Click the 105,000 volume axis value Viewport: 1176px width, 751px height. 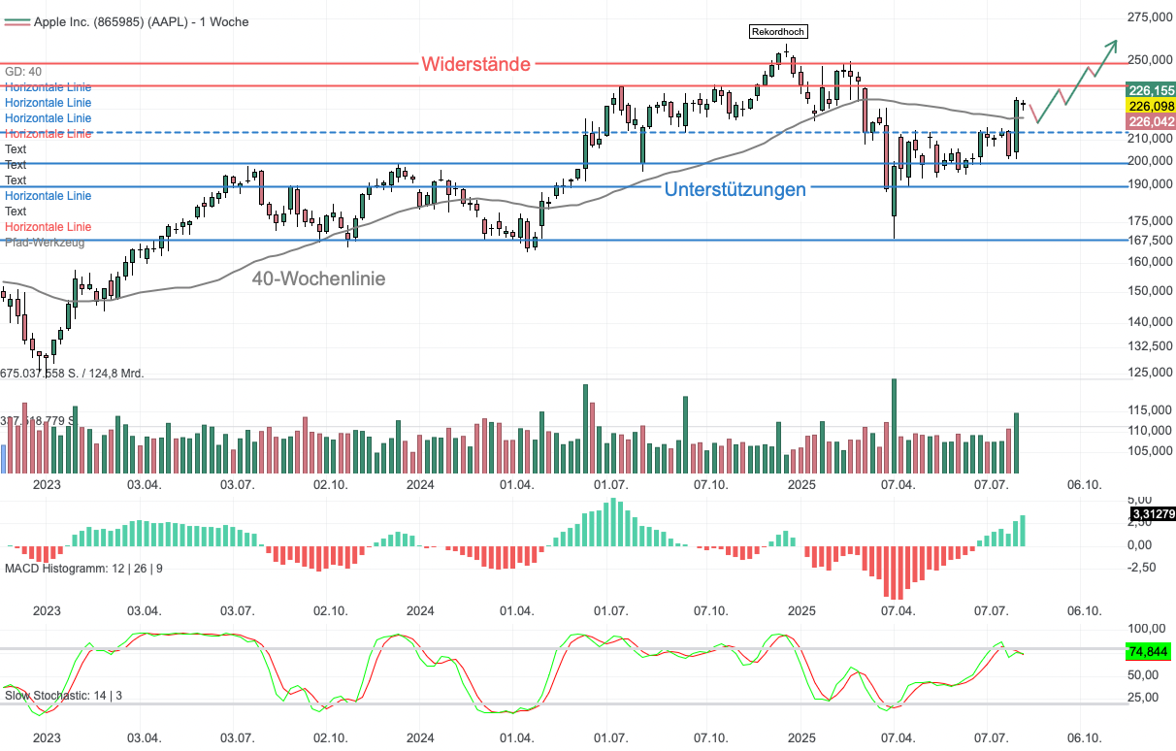pos(1150,450)
